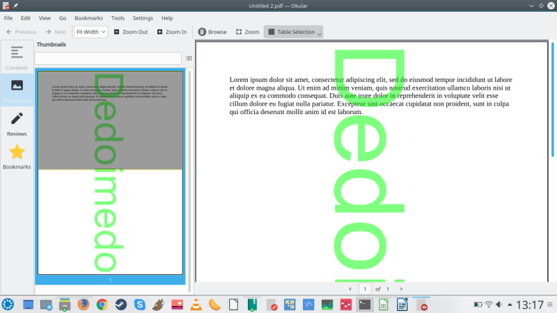
Task: Open the Wi-Fi network tray icon
Action: click(x=489, y=305)
